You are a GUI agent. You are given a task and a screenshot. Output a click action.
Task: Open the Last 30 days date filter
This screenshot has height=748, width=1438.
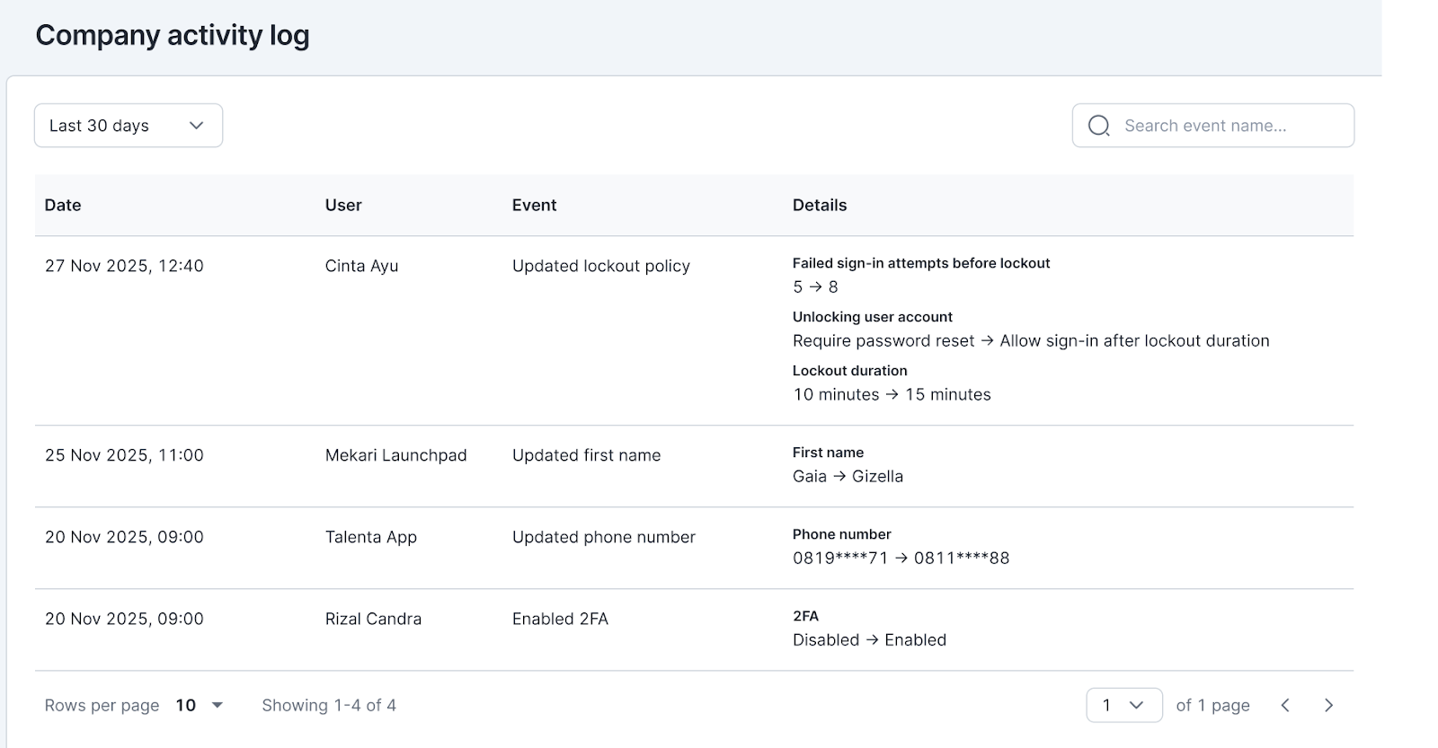click(129, 126)
